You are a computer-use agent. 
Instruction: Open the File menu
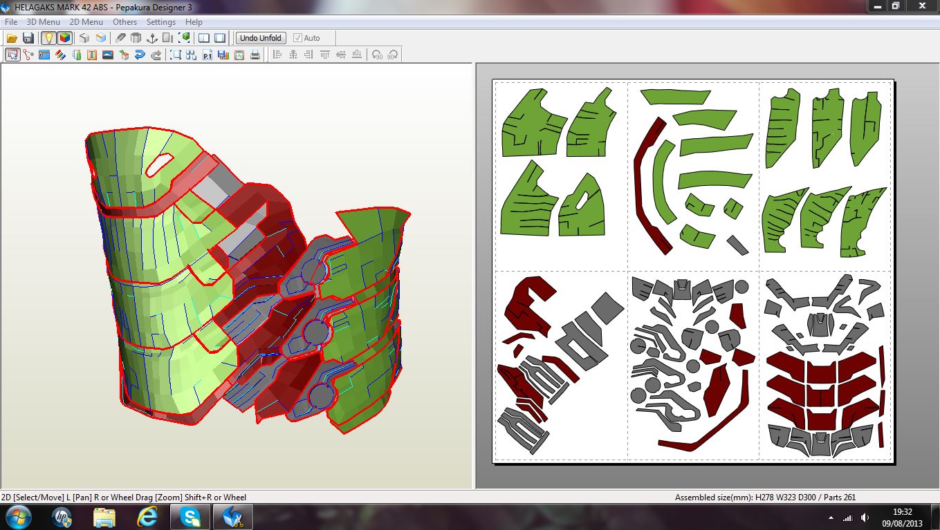11,22
